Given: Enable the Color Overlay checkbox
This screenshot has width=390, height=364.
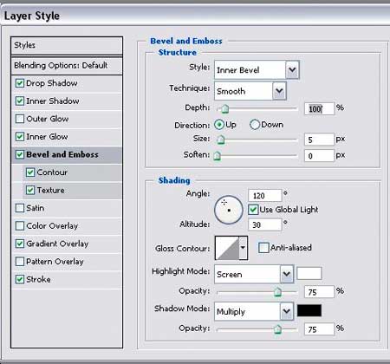Looking at the screenshot, I should tap(20, 226).
